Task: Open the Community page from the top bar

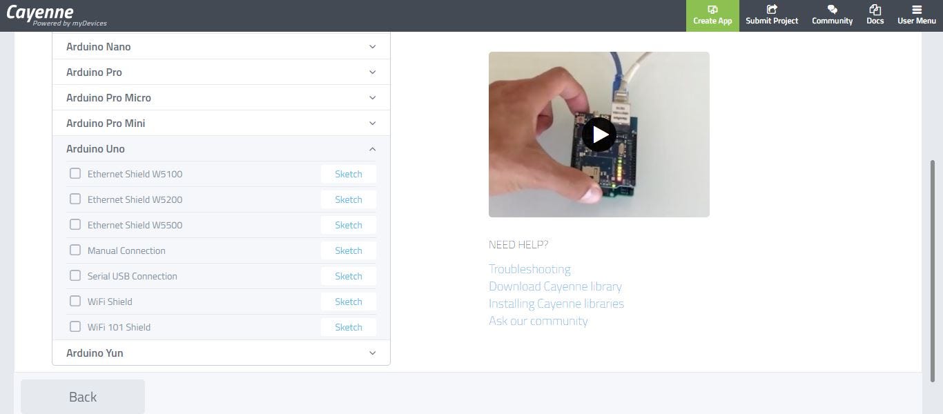Action: point(831,15)
